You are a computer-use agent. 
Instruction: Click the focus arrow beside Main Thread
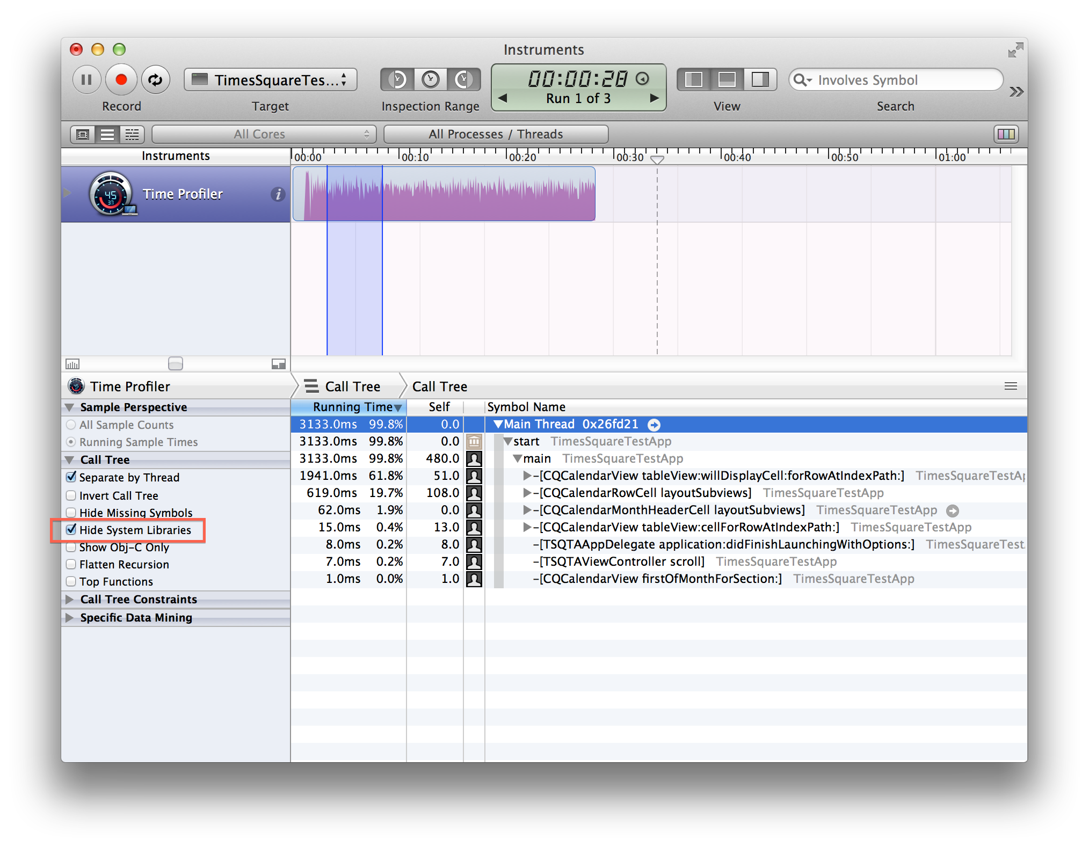(654, 425)
